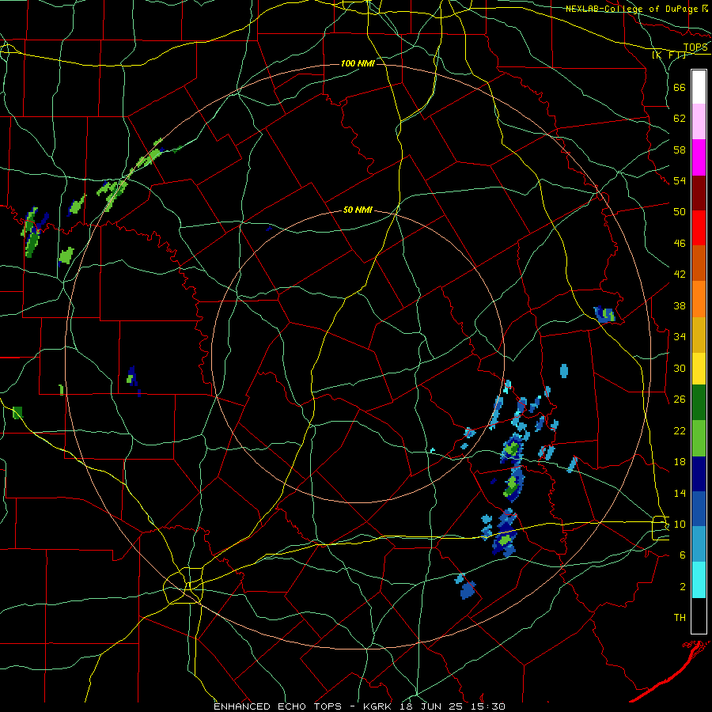
Task: Pick the magenta legend color band
Action: (x=699, y=157)
